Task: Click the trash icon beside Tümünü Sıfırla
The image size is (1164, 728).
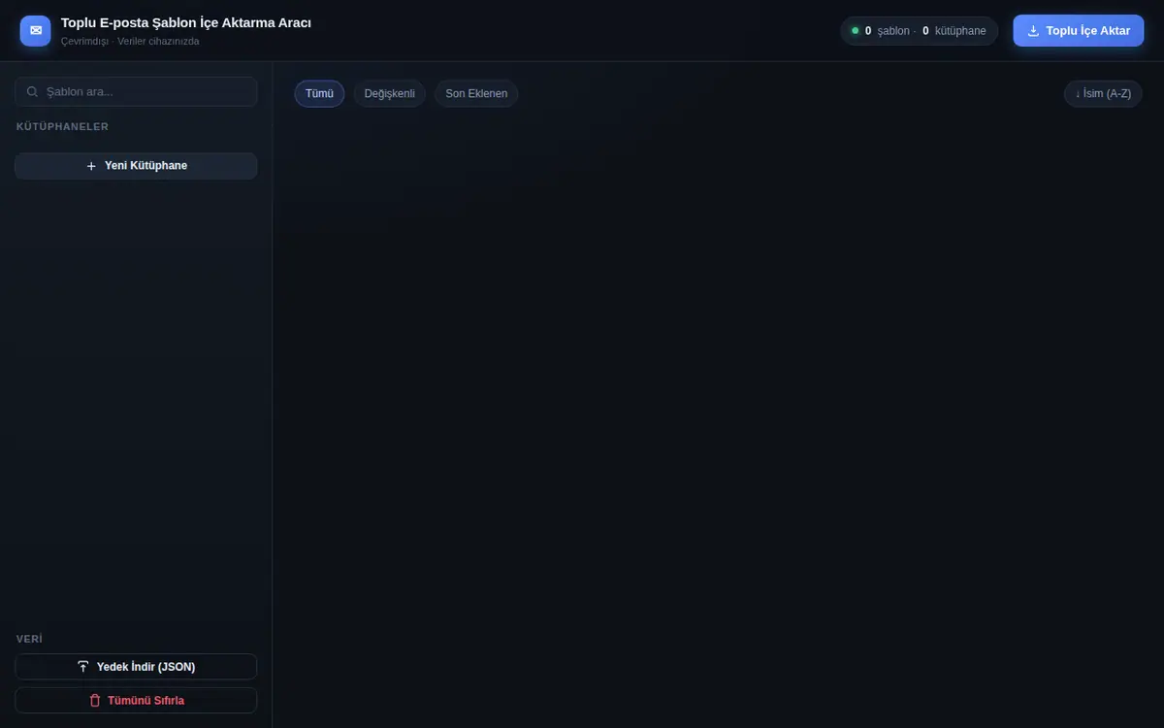Action: [x=95, y=701]
